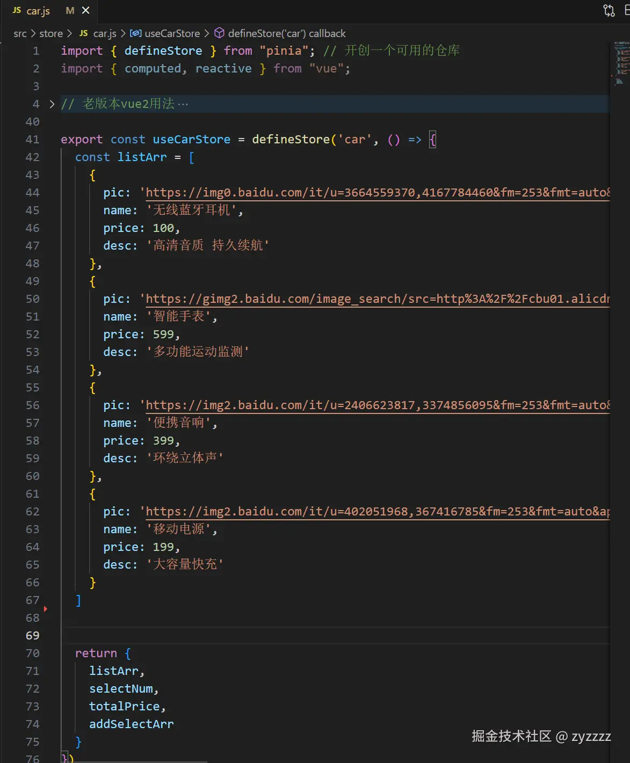
Task: Click the split editor icon at top right
Action: tap(627, 11)
